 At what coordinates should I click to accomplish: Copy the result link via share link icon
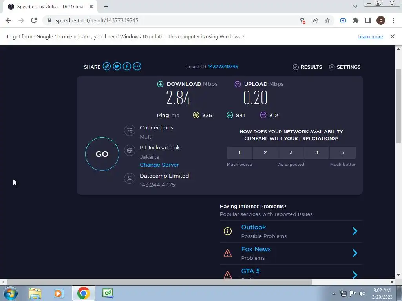tap(107, 67)
